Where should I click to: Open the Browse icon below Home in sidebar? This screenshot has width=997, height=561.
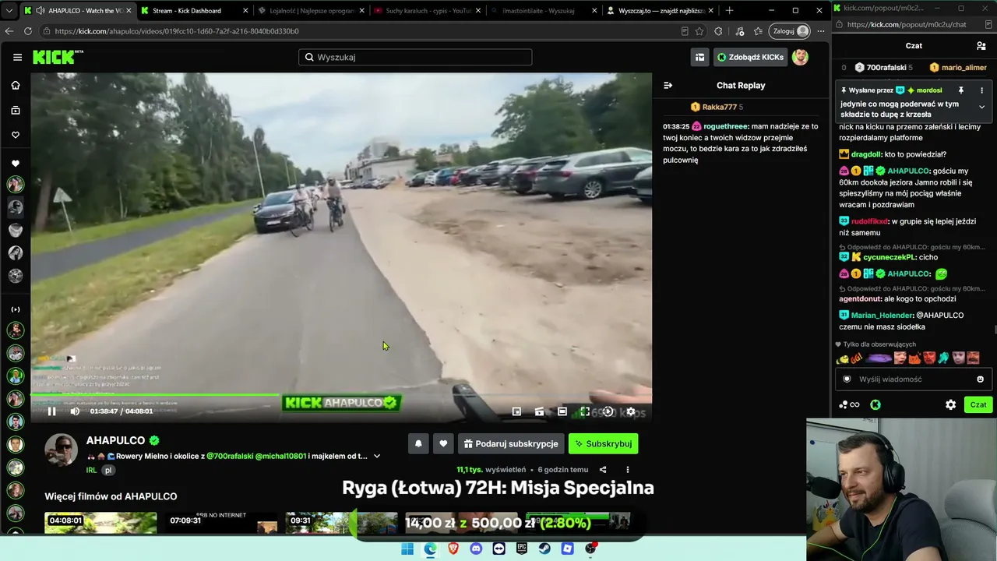[16, 111]
